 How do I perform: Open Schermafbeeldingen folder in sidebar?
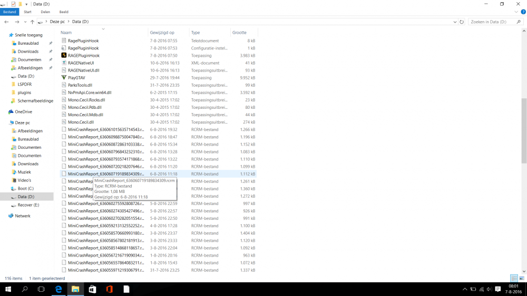pyautogui.click(x=35, y=100)
